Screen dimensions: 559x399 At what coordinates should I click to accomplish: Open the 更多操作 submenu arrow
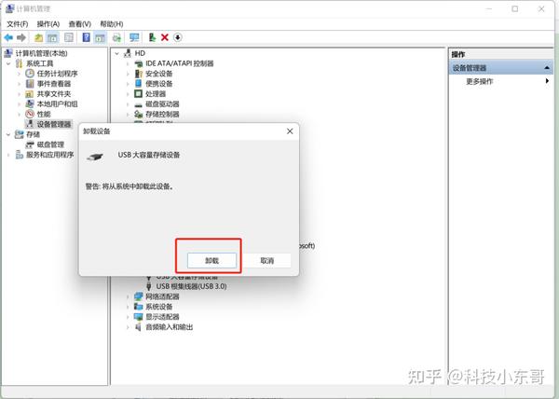click(547, 81)
